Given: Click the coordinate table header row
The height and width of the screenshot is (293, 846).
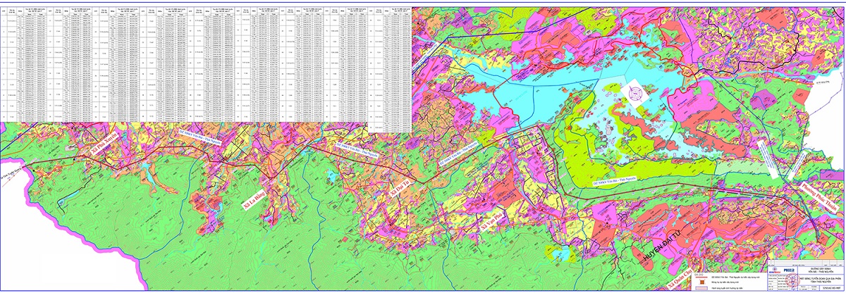Looking at the screenshot, I should [205, 9].
